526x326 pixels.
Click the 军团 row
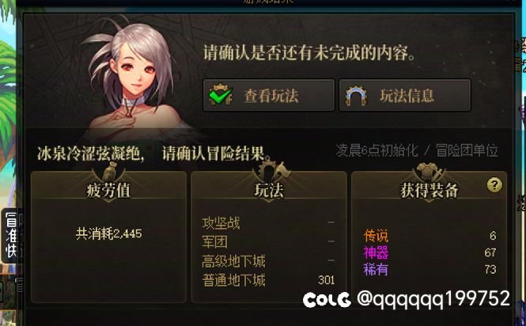268,241
